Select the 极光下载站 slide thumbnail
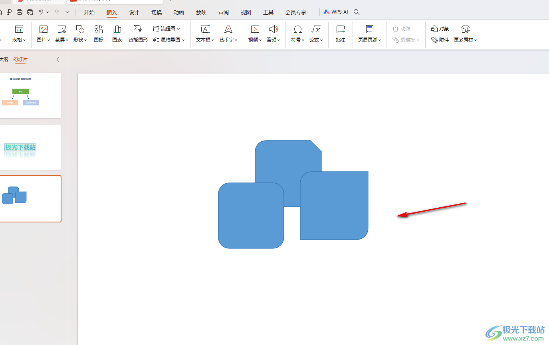The width and height of the screenshot is (549, 345). point(30,147)
